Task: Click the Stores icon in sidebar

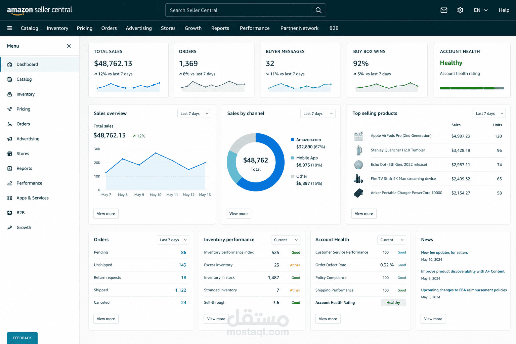Action: tap(10, 154)
